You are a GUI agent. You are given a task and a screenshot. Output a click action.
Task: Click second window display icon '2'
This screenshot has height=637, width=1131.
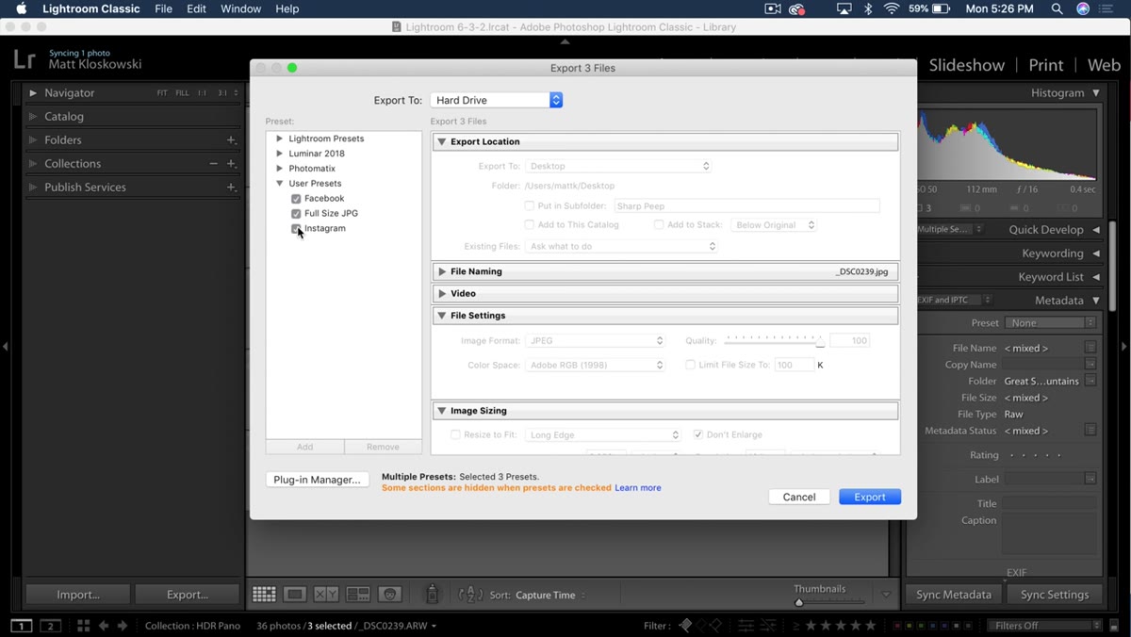tap(51, 626)
